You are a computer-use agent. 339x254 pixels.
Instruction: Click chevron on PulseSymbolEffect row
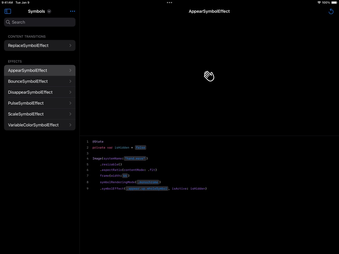[70, 103]
